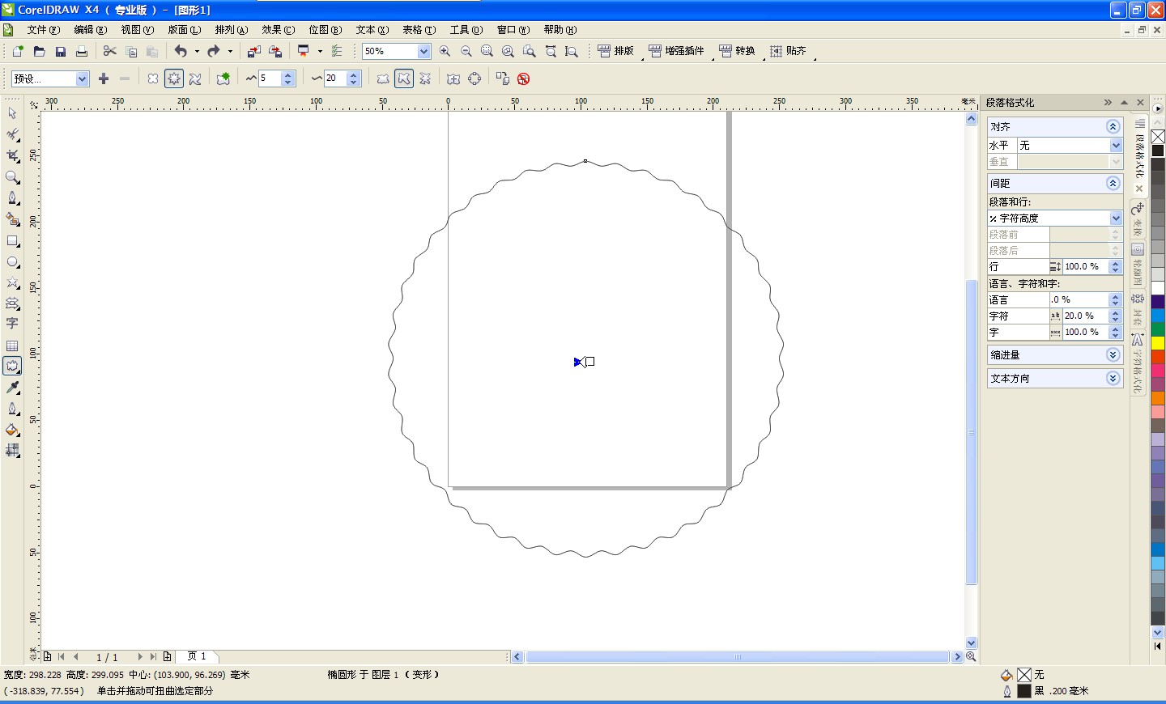The height and width of the screenshot is (704, 1166).
Task: Open the 50% zoom level dropdown
Action: [423, 51]
